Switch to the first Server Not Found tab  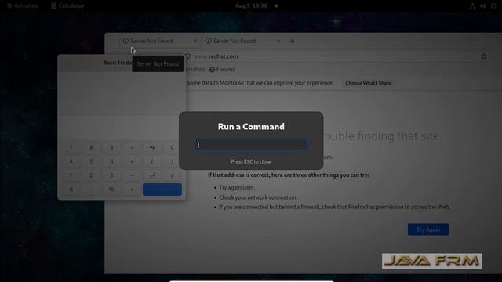(156, 41)
